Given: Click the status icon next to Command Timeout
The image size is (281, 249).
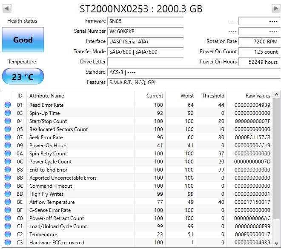Looking at the screenshot, I should click(8, 186).
